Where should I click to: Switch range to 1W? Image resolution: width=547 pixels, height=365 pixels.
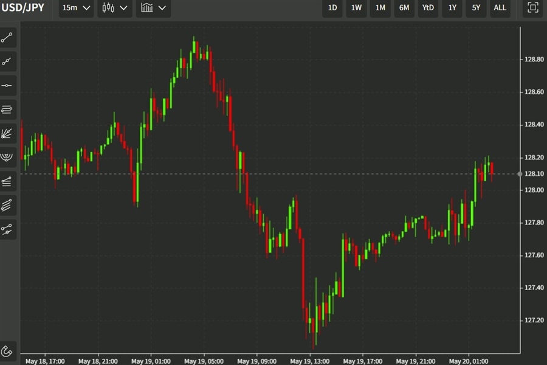pos(356,8)
